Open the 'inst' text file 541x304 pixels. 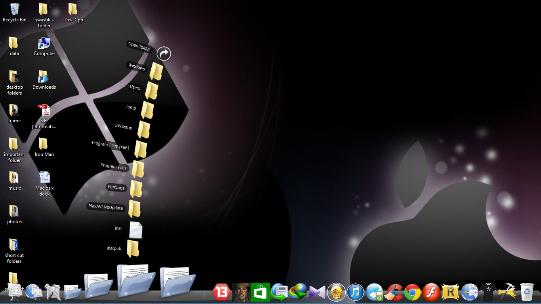coord(135,230)
